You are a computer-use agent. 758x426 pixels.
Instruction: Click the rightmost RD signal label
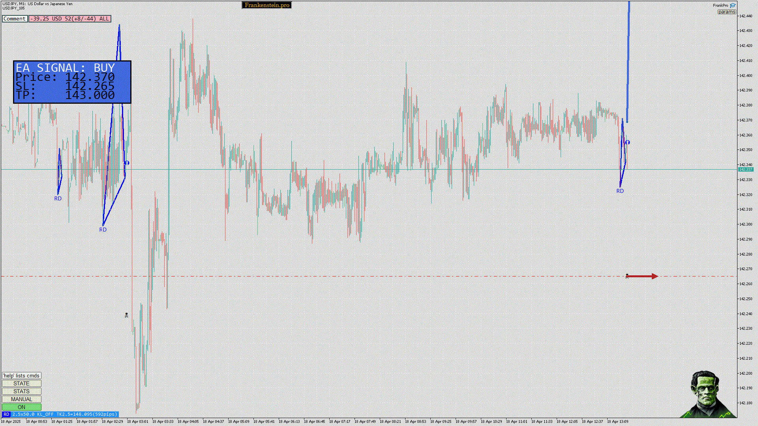pyautogui.click(x=620, y=191)
